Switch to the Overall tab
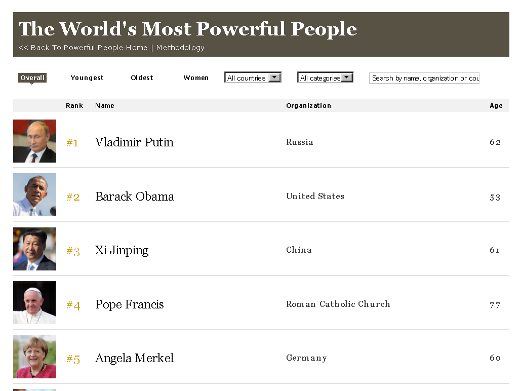This screenshot has height=391, width=520. pyautogui.click(x=32, y=78)
